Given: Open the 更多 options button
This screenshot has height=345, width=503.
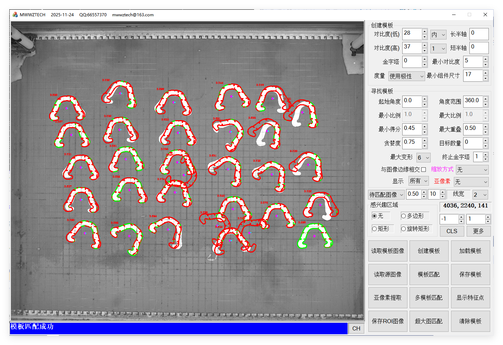Looking at the screenshot, I should click(x=478, y=231).
